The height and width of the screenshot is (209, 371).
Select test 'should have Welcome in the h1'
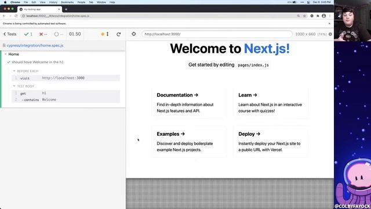[37, 62]
